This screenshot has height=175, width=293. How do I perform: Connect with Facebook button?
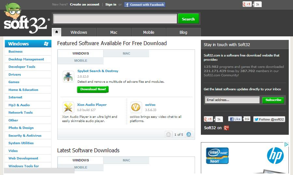[x=145, y=5]
